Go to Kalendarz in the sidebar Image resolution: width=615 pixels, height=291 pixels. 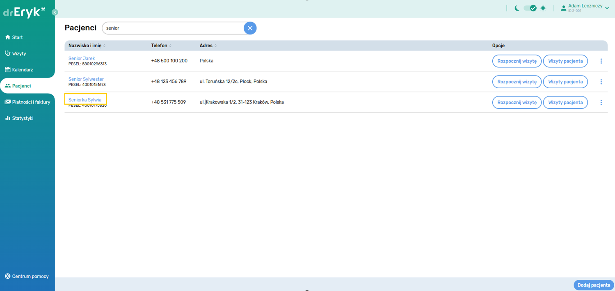(x=23, y=70)
